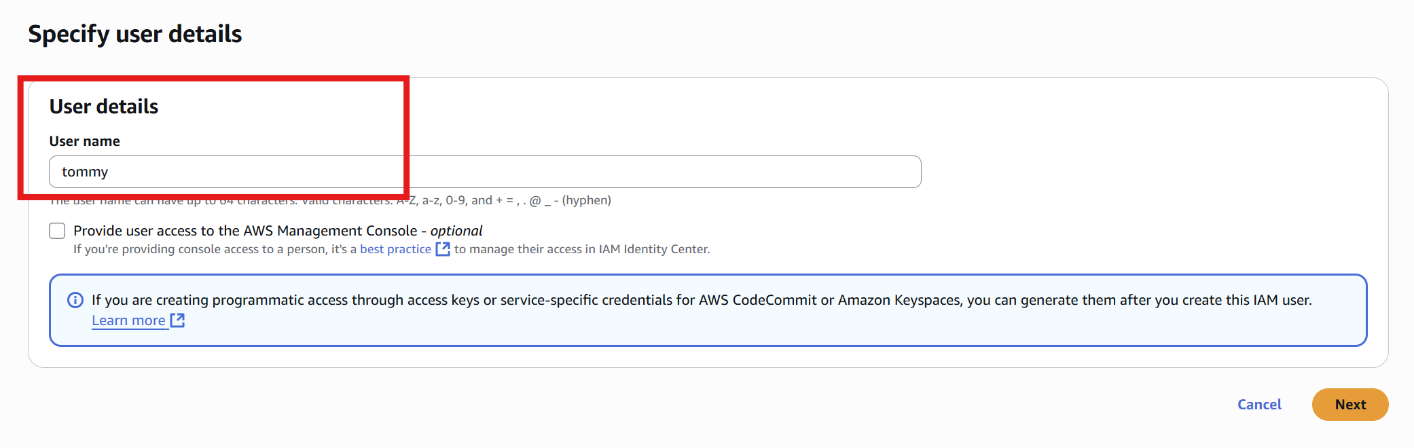Viewport: 1414px width, 448px height.
Task: Click the 'User name' field label
Action: pos(85,141)
